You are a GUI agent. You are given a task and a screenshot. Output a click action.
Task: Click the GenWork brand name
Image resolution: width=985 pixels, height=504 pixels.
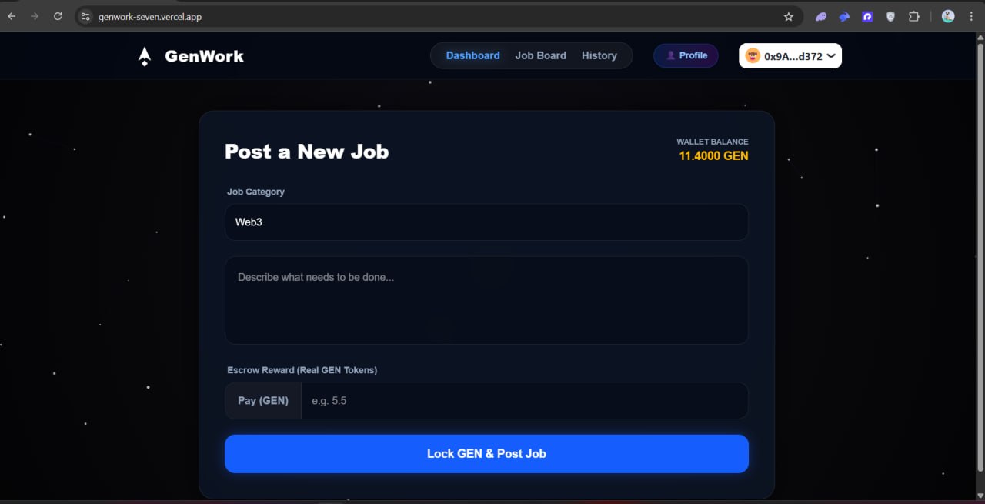tap(204, 56)
